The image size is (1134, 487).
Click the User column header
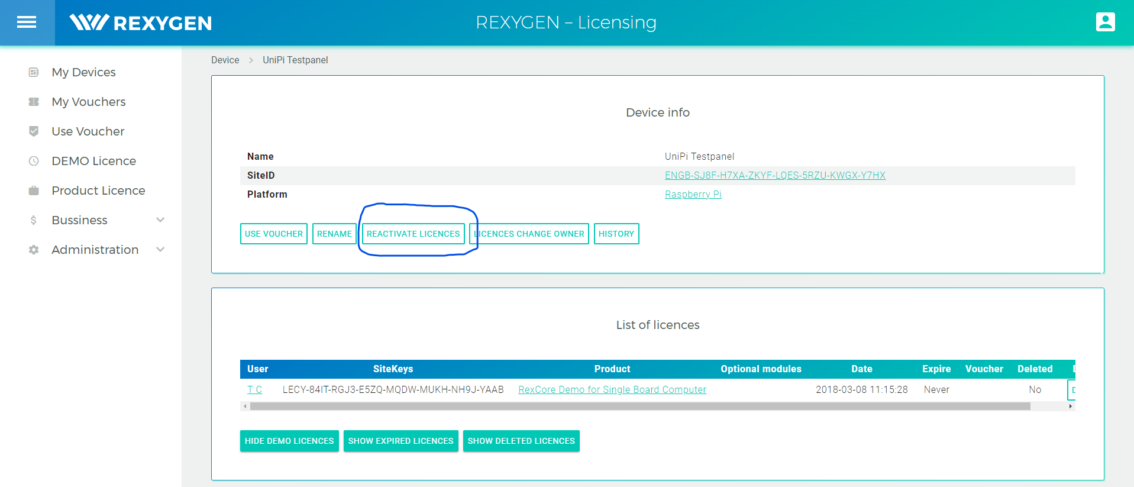[258, 369]
